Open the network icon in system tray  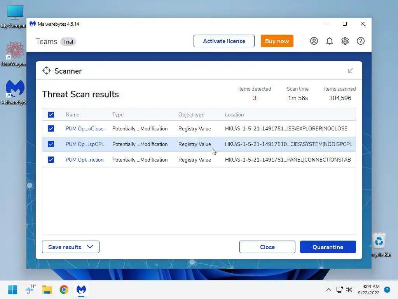[340, 290]
